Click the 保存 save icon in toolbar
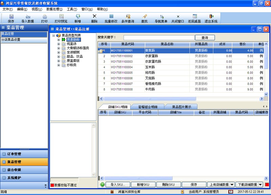Screen dimensions: 271x195 pyautogui.click(x=11, y=18)
